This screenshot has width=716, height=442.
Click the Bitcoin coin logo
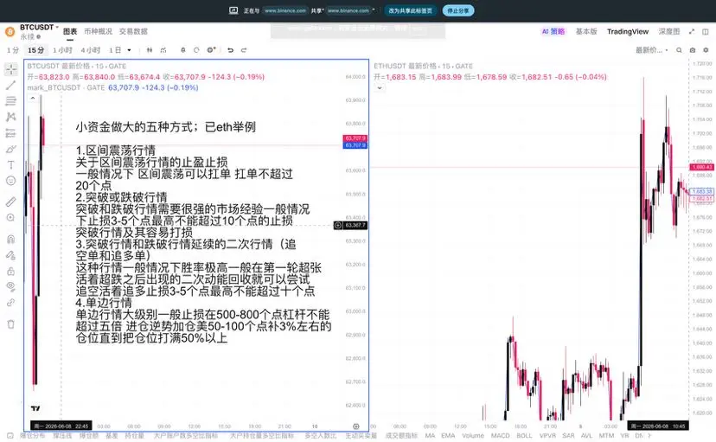10,32
